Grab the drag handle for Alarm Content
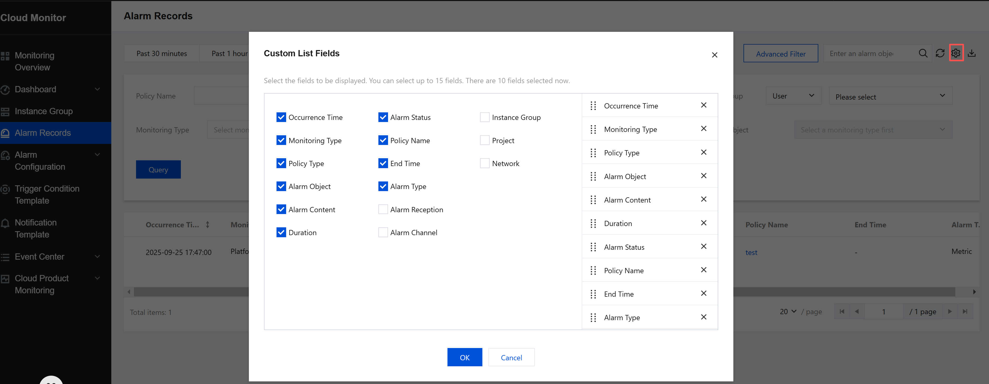989x384 pixels. point(593,200)
